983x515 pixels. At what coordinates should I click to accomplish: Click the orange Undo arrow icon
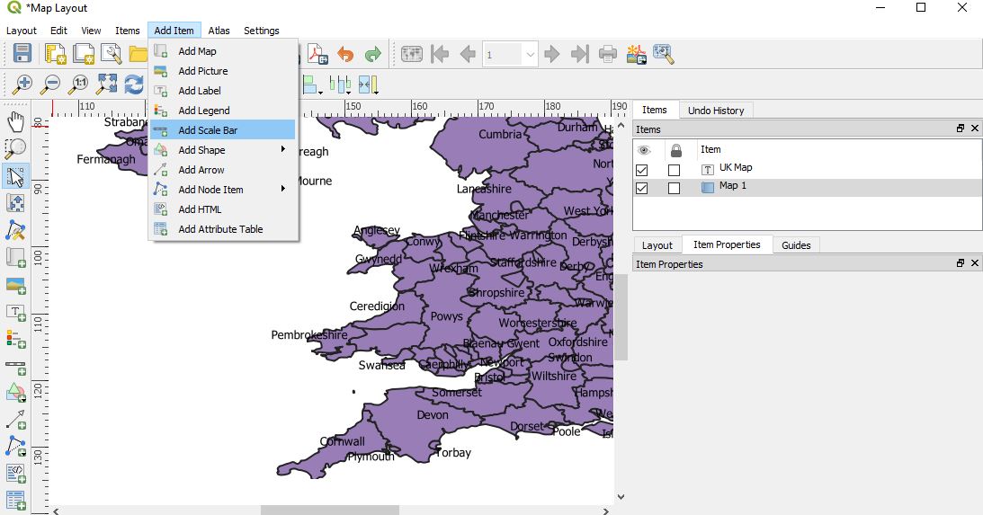[x=345, y=54]
